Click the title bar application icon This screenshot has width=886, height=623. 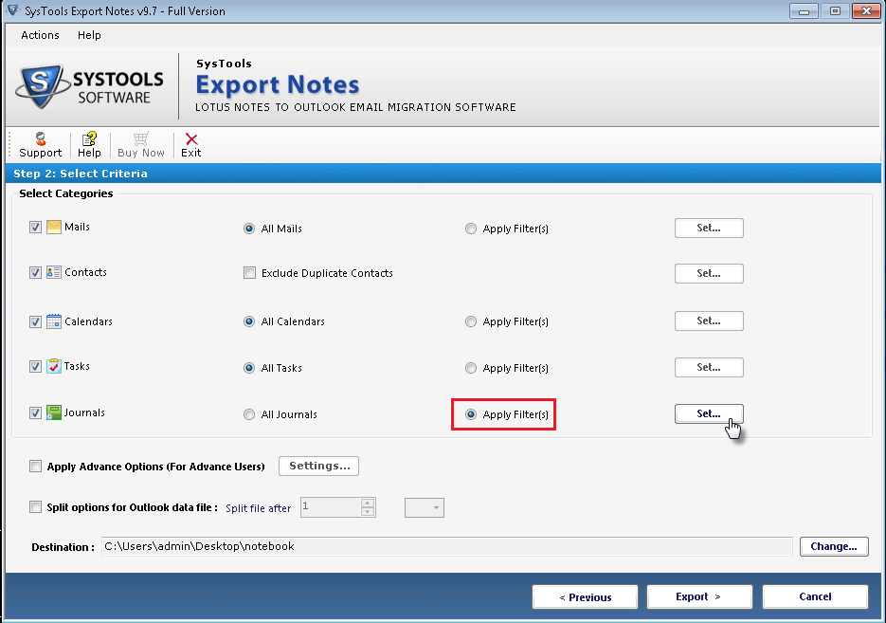click(12, 10)
